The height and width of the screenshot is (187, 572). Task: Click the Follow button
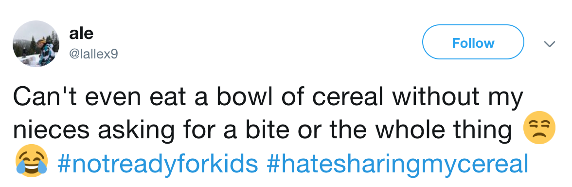coord(473,42)
